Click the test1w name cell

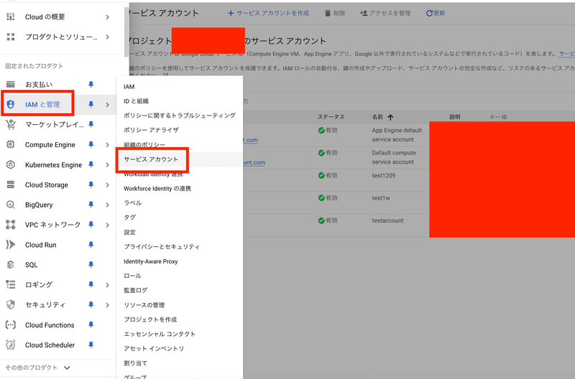click(381, 198)
